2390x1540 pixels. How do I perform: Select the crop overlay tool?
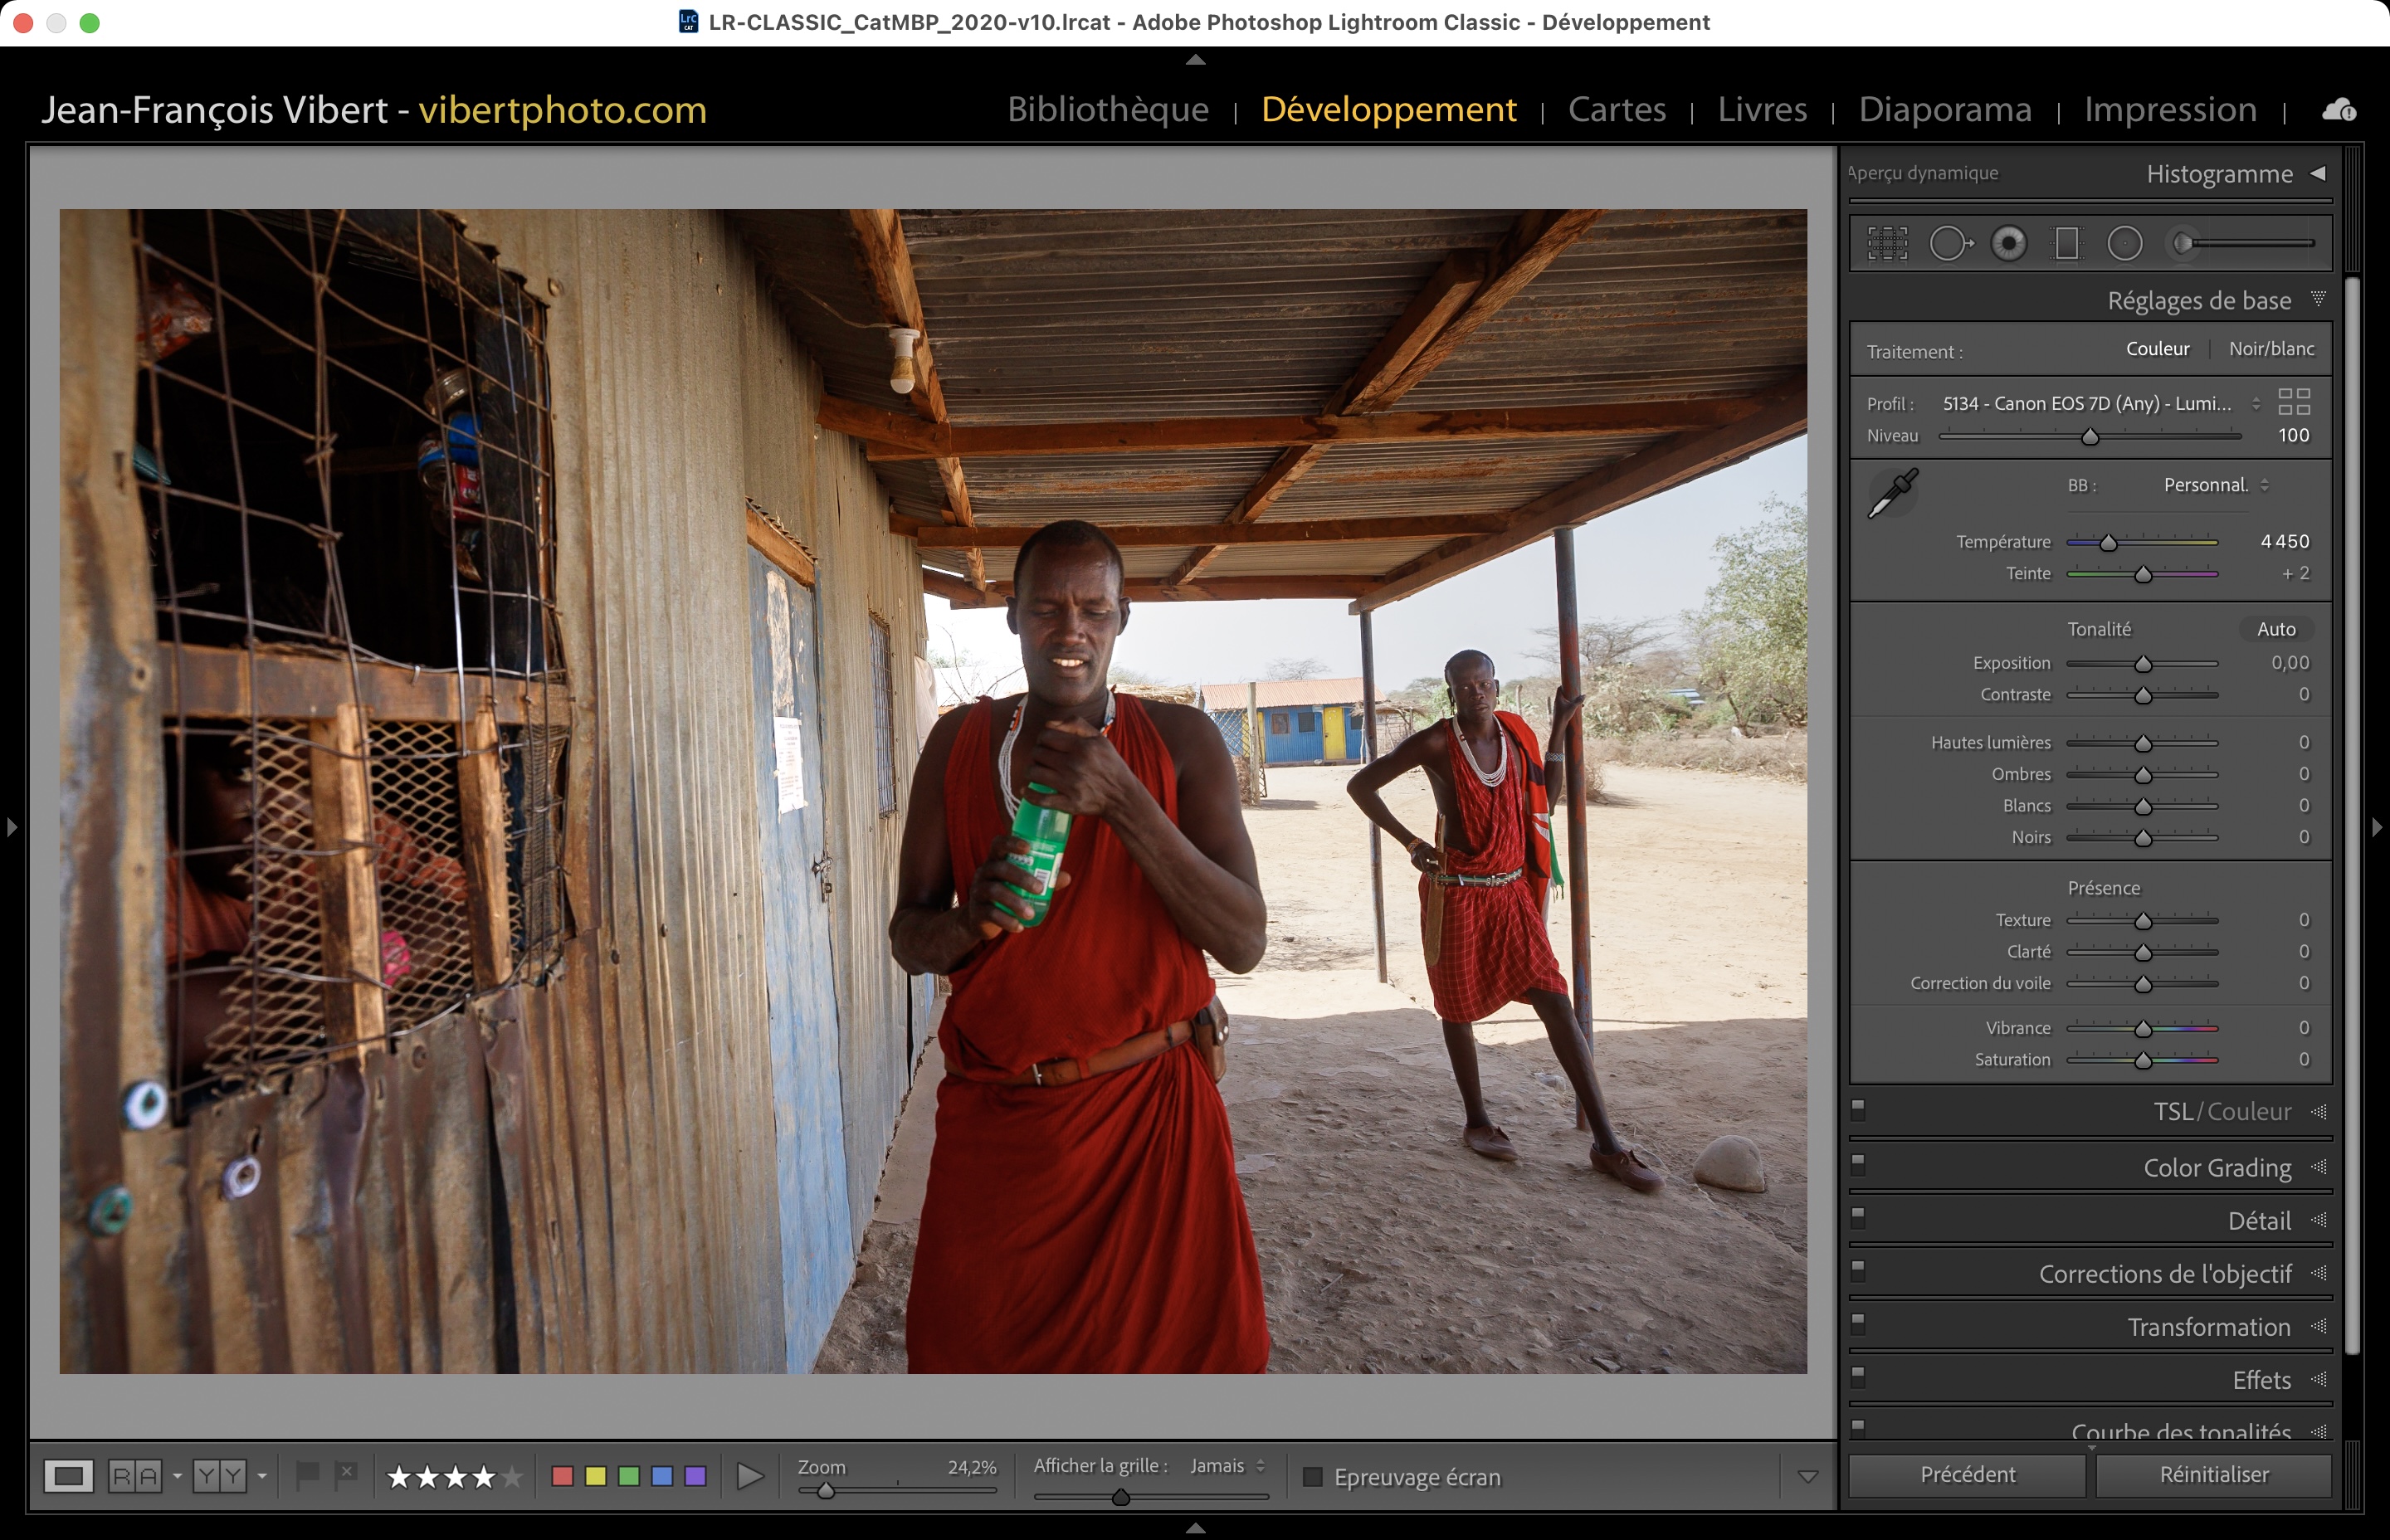pyautogui.click(x=1887, y=243)
